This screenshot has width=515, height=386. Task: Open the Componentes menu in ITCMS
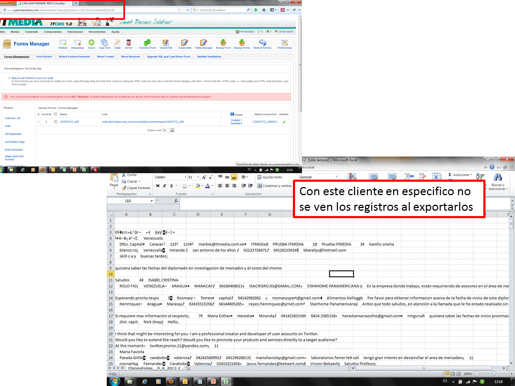[53, 32]
